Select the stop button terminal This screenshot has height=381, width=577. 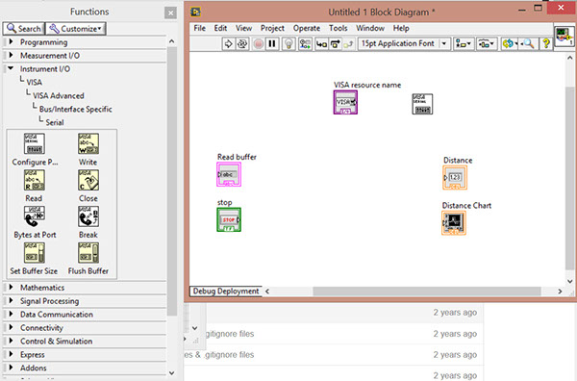[x=229, y=219]
